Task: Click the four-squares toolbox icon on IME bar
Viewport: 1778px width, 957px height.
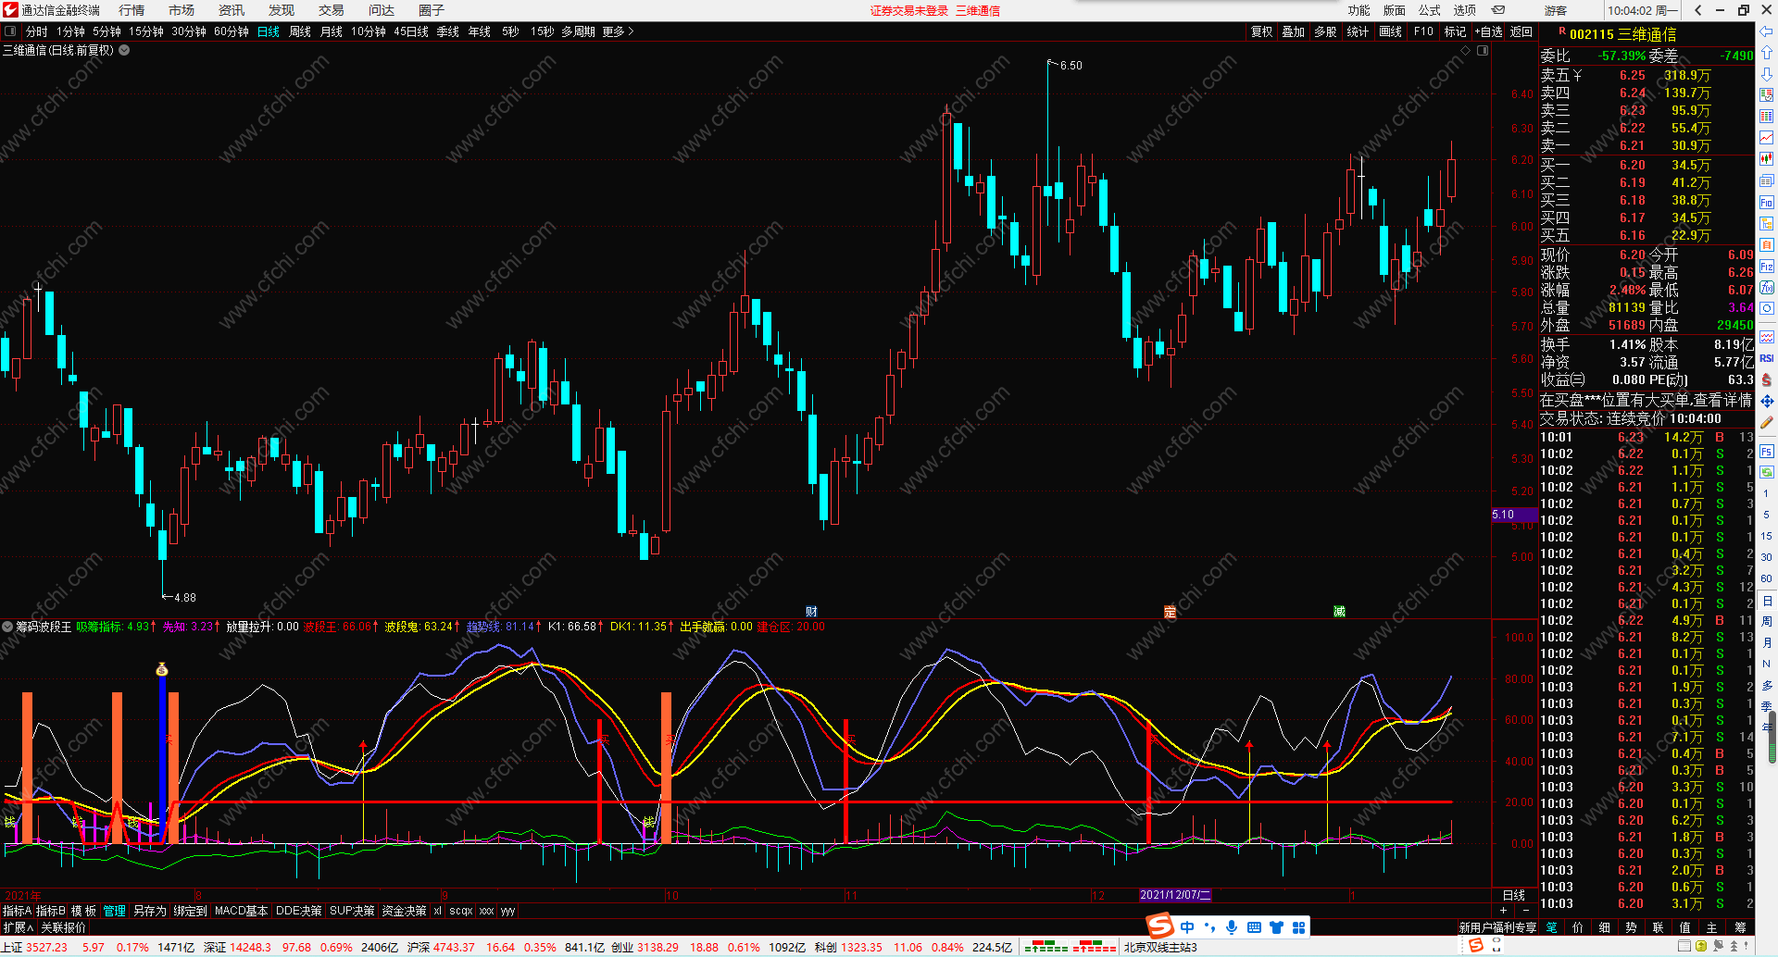Action: 1298,927
